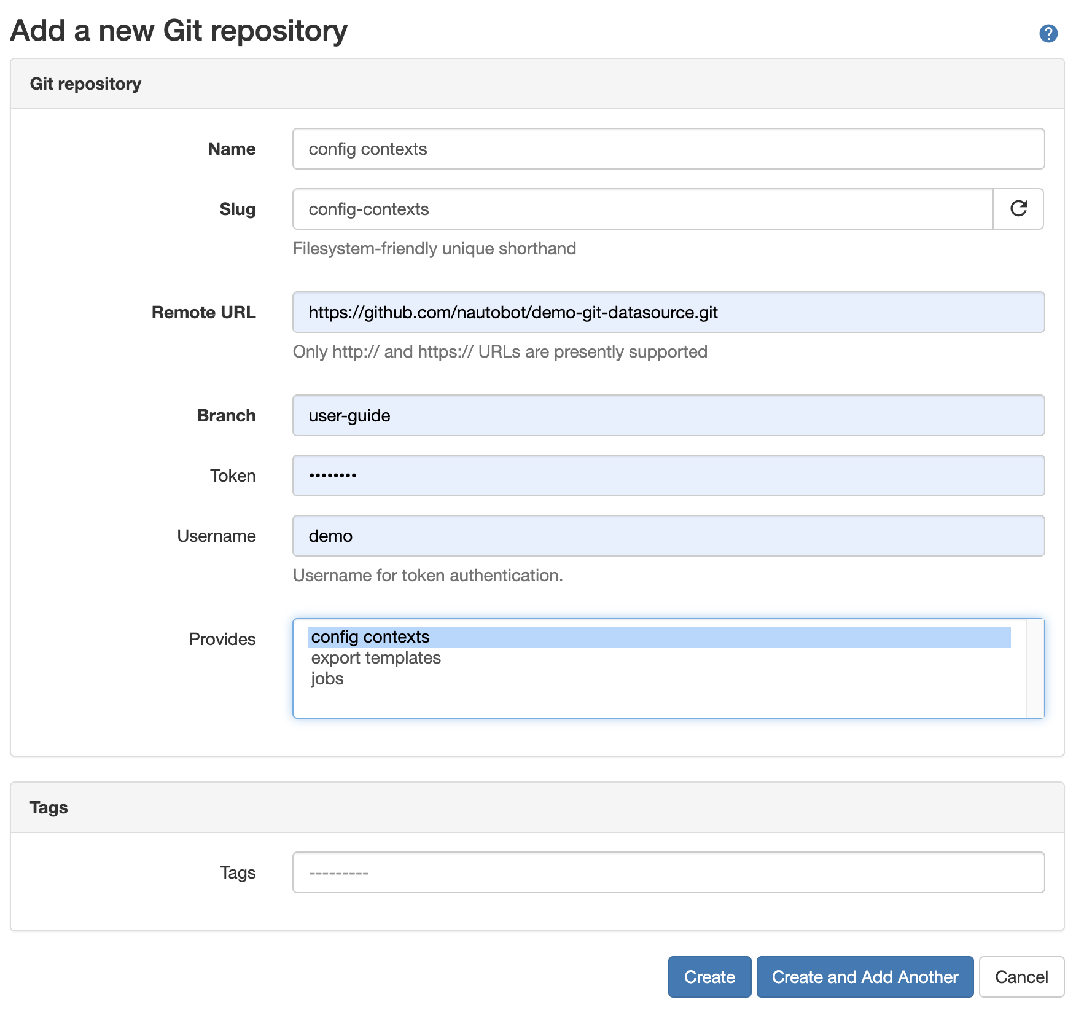1076x1010 pixels.
Task: Click the 'Filesystem-friendly unique shorthand' help text
Action: pos(434,248)
